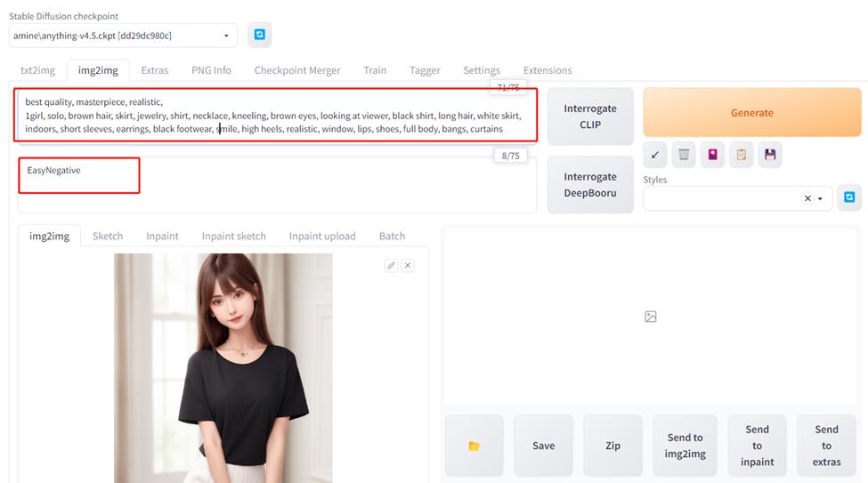Focus the EasyNegative negative prompt field
Screen dimensions: 868x483
pyautogui.click(x=276, y=185)
